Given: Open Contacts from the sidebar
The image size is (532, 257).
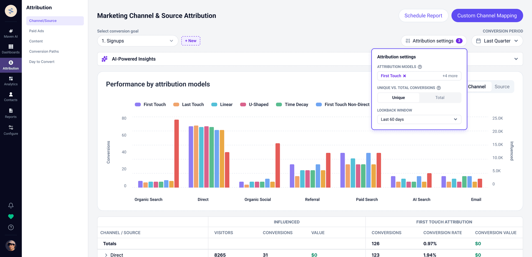Looking at the screenshot, I should tap(11, 97).
